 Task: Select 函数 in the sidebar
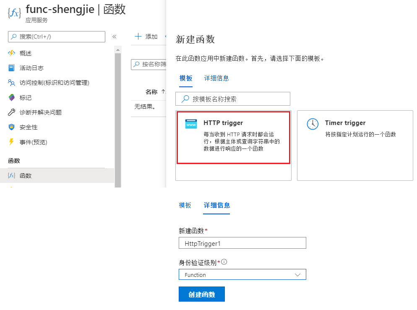25,175
